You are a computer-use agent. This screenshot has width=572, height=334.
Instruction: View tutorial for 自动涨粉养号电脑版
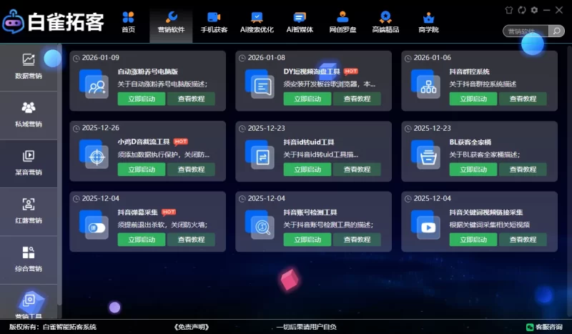pos(191,99)
